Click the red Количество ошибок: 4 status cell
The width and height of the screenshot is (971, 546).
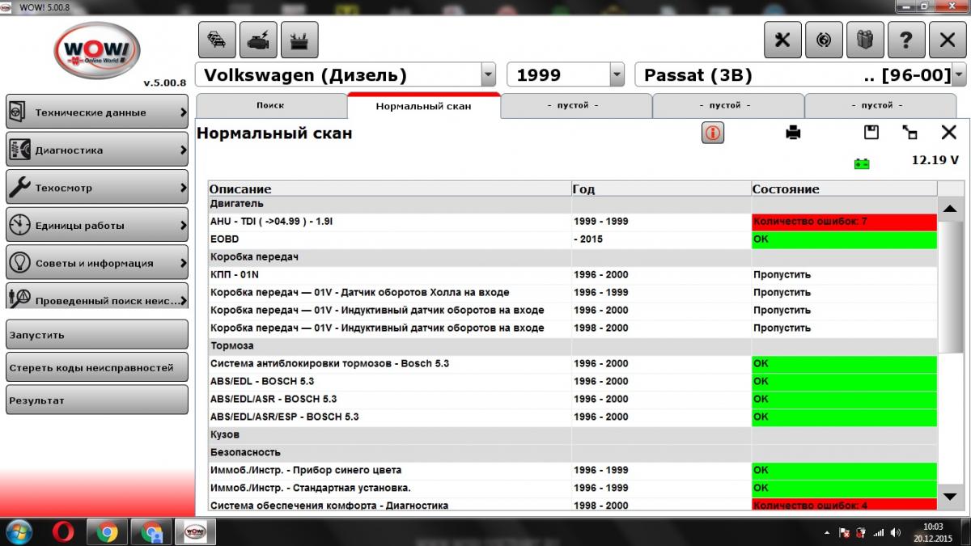coord(844,506)
